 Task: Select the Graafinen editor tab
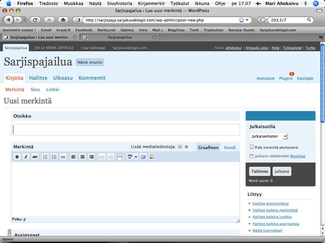coord(208,147)
